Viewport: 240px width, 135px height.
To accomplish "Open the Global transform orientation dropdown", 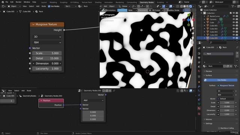I will click(124, 6).
